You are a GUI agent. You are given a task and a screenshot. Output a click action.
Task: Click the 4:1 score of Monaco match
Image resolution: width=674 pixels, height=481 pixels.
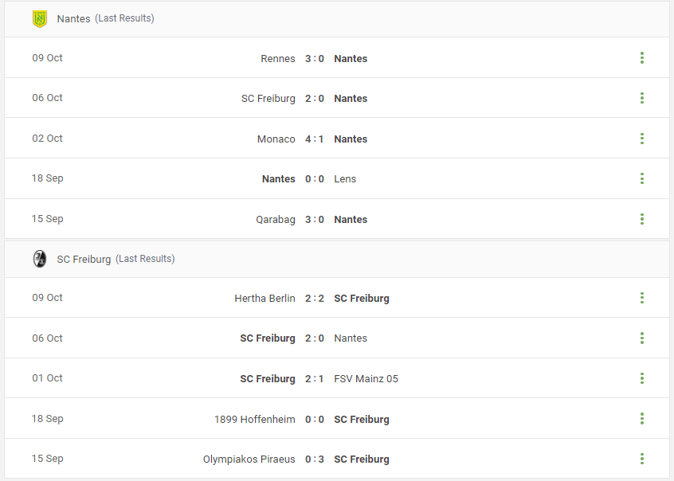[315, 139]
